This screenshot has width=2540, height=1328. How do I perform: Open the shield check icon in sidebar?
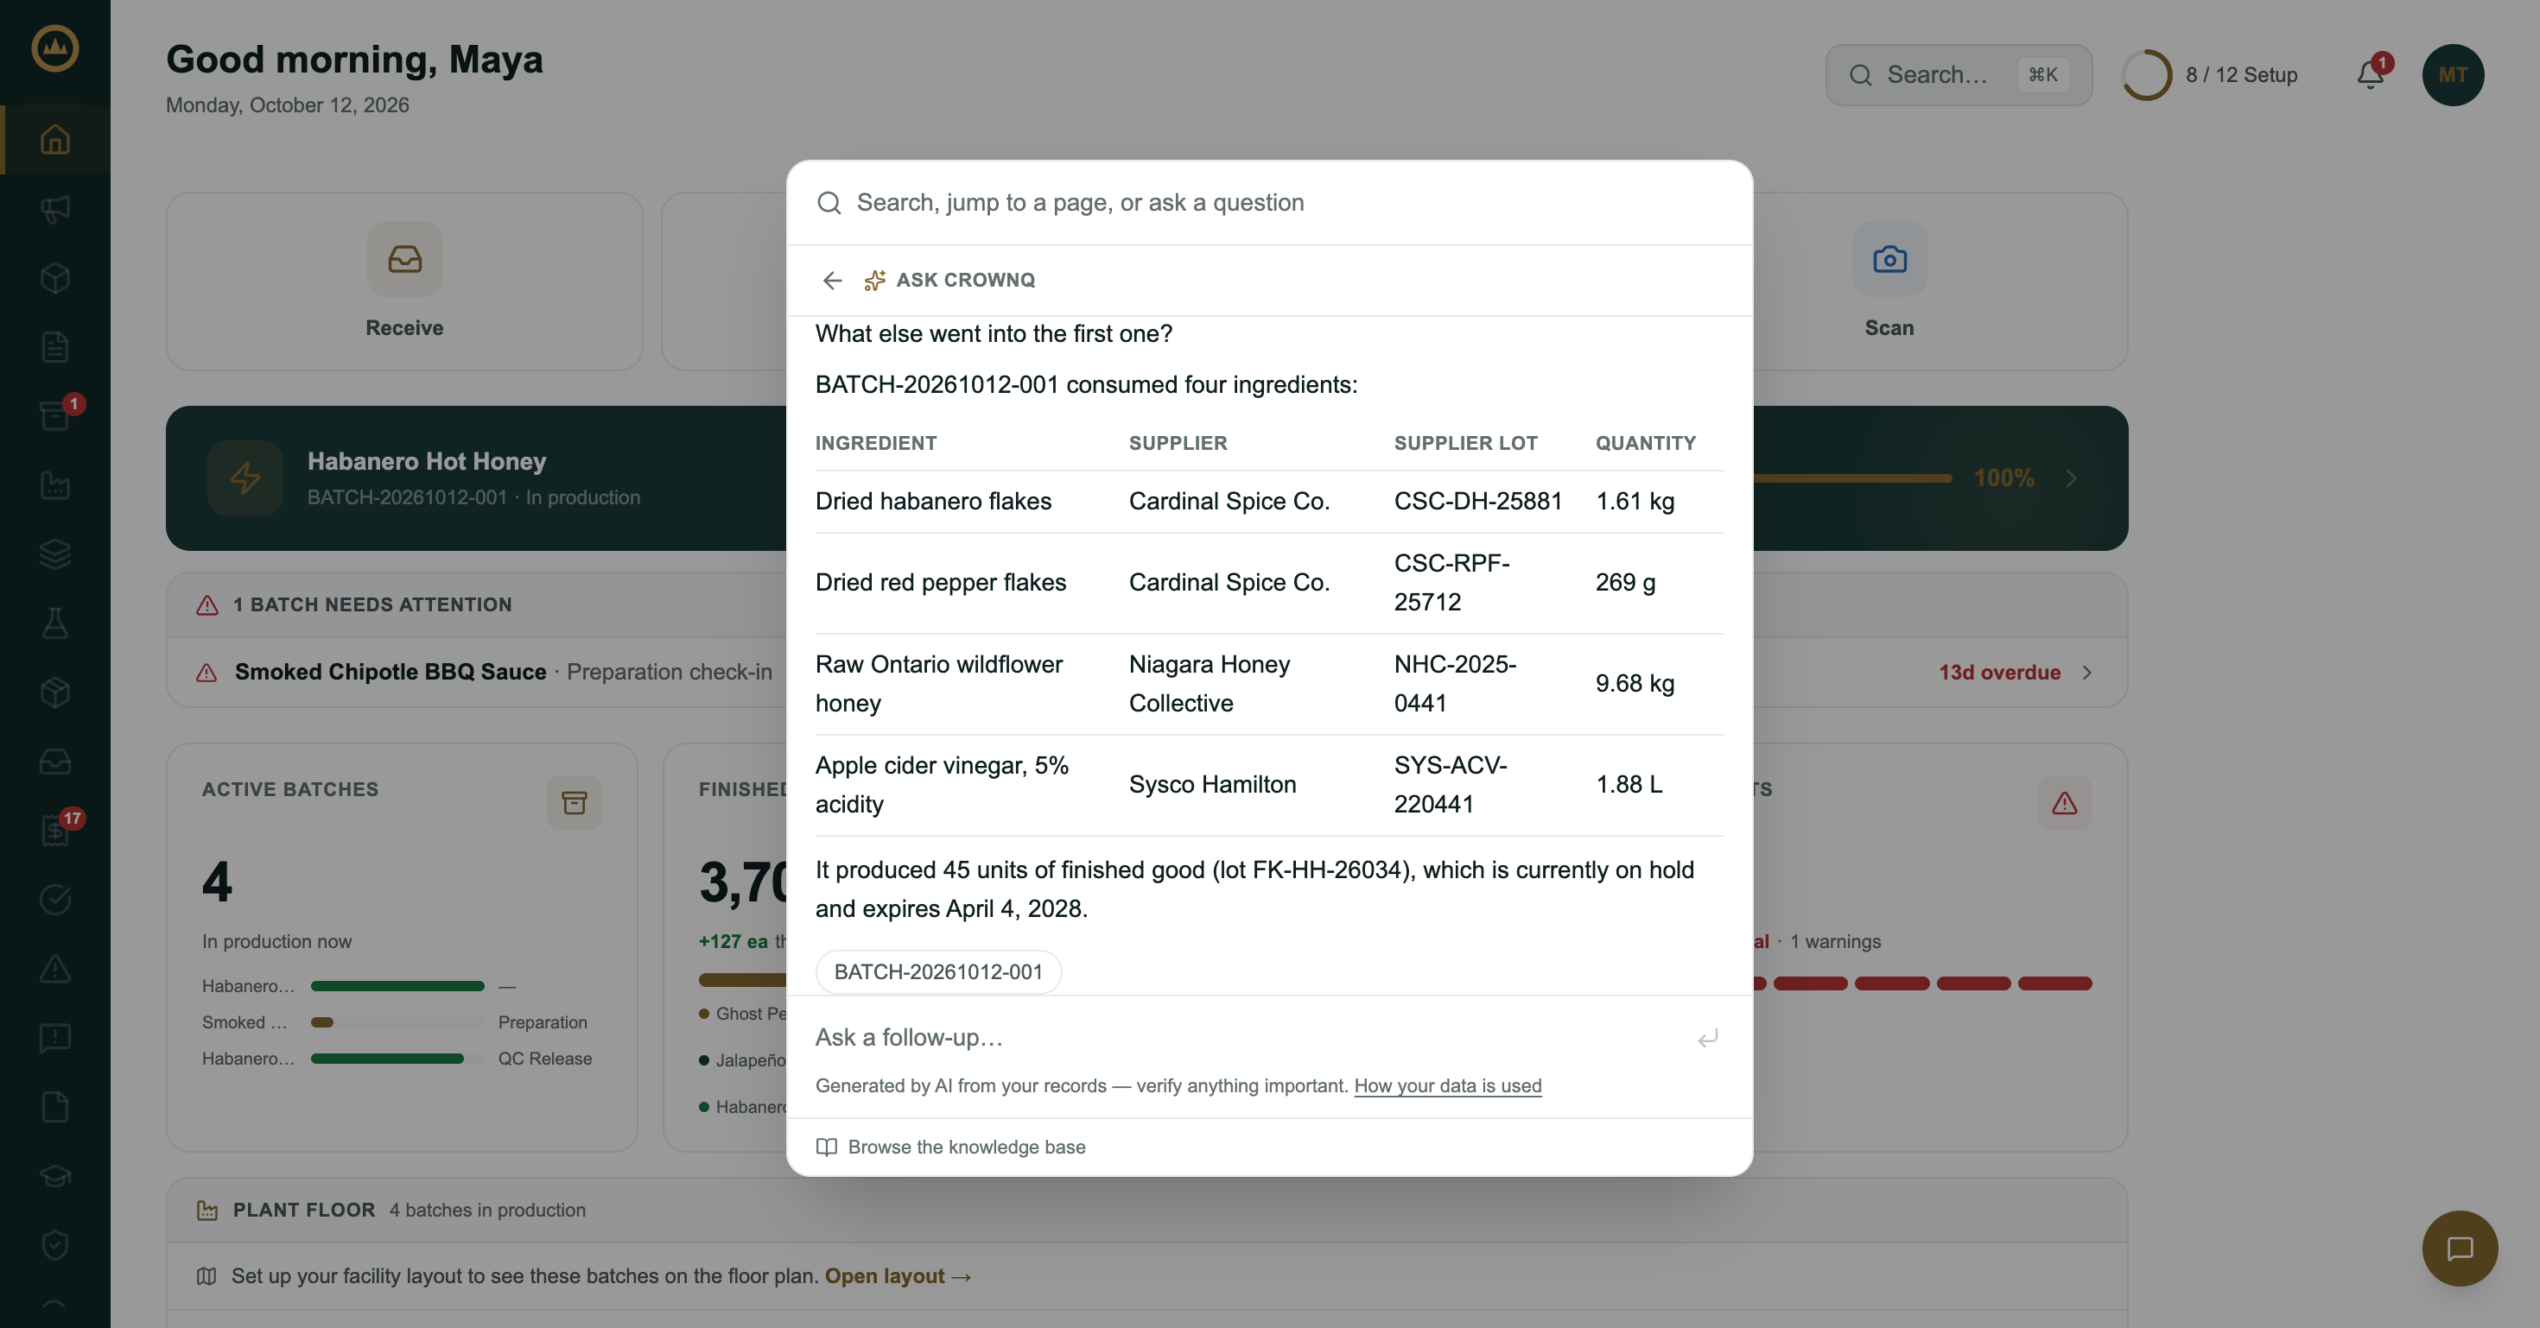click(55, 1245)
